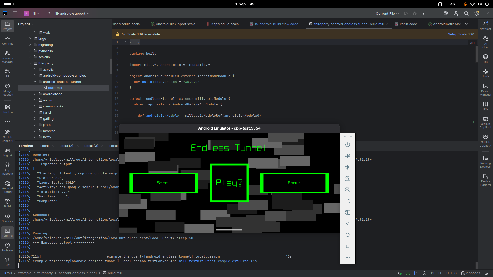Rotate the emulator right
This screenshot has width=493, height=277.
pyautogui.click(x=347, y=212)
